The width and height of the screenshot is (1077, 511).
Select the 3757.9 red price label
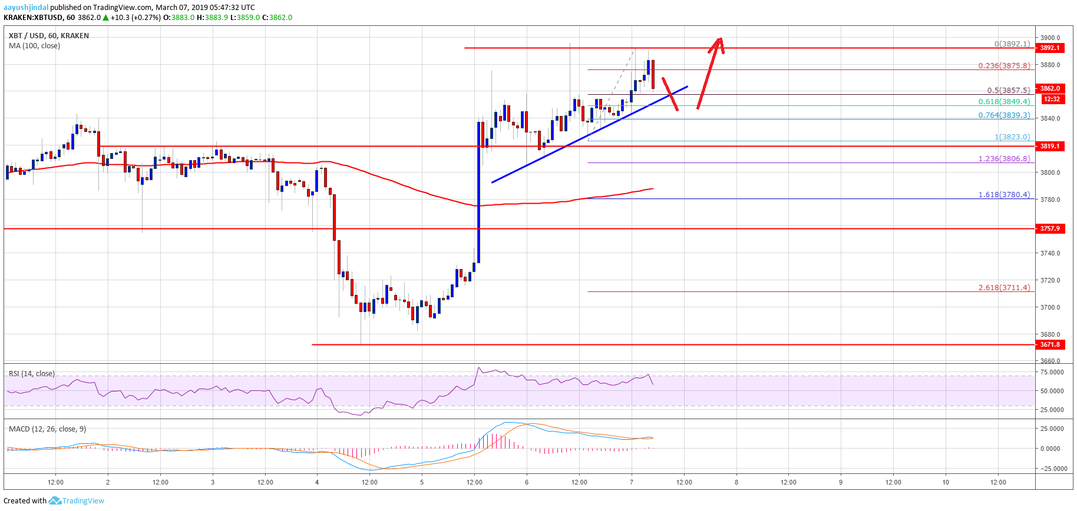coord(1050,228)
